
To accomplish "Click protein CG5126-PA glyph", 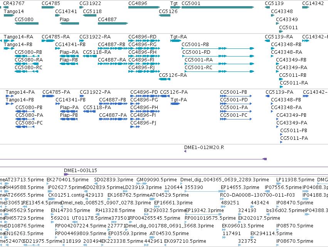I will coord(165,96).
